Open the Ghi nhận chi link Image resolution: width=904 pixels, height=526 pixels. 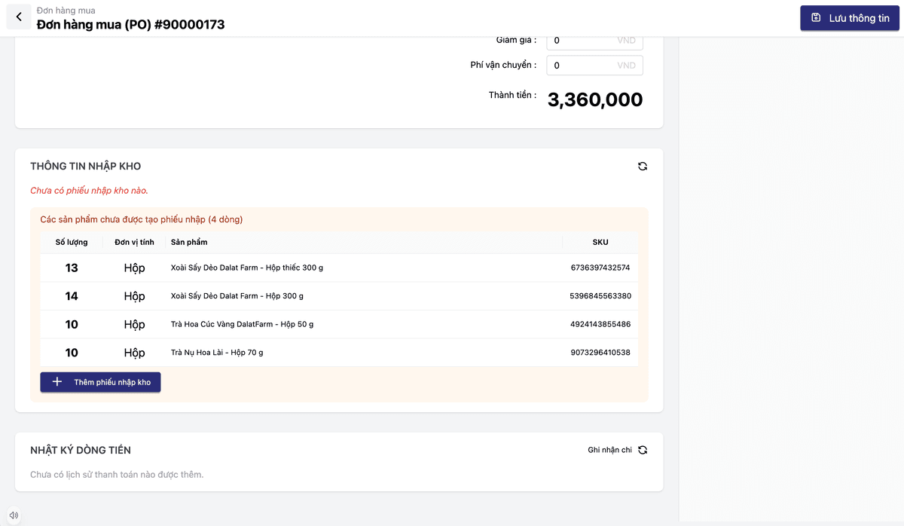click(609, 450)
